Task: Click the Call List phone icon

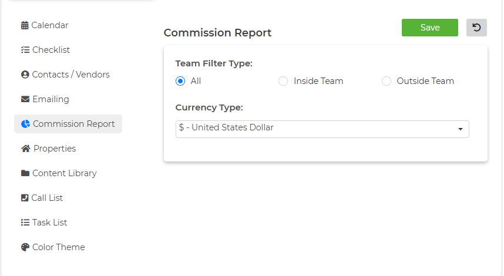Action: pos(25,198)
